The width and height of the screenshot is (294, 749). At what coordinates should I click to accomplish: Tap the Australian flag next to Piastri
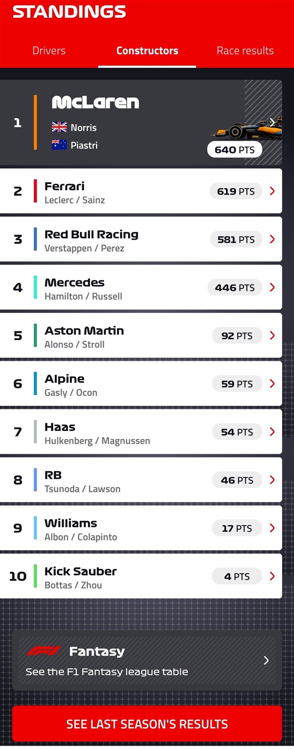59,145
